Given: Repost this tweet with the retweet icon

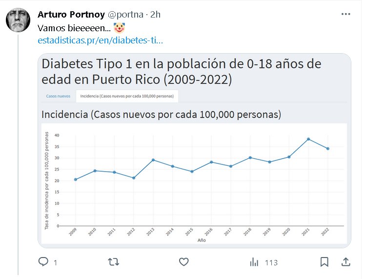Looking at the screenshot, I should pyautogui.click(x=113, y=262).
